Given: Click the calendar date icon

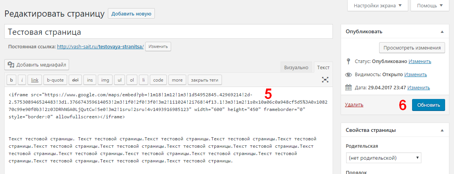Looking at the screenshot, I should click(x=348, y=87).
